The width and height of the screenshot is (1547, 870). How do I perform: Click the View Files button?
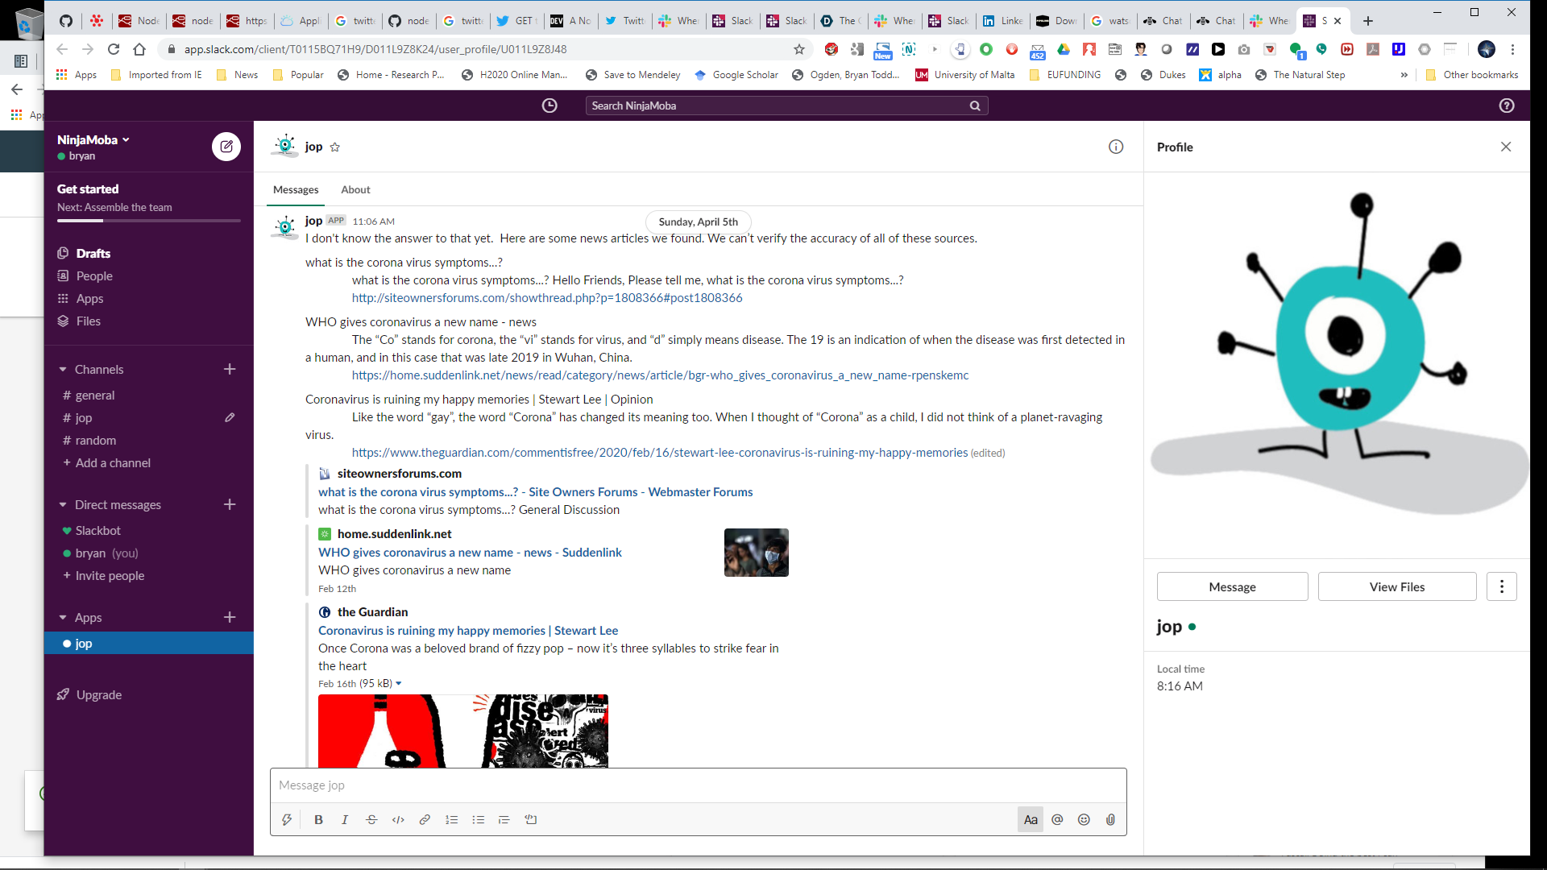click(1396, 586)
